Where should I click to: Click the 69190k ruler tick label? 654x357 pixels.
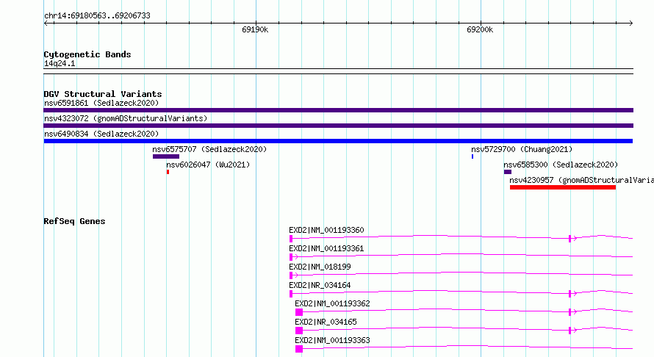coord(255,29)
